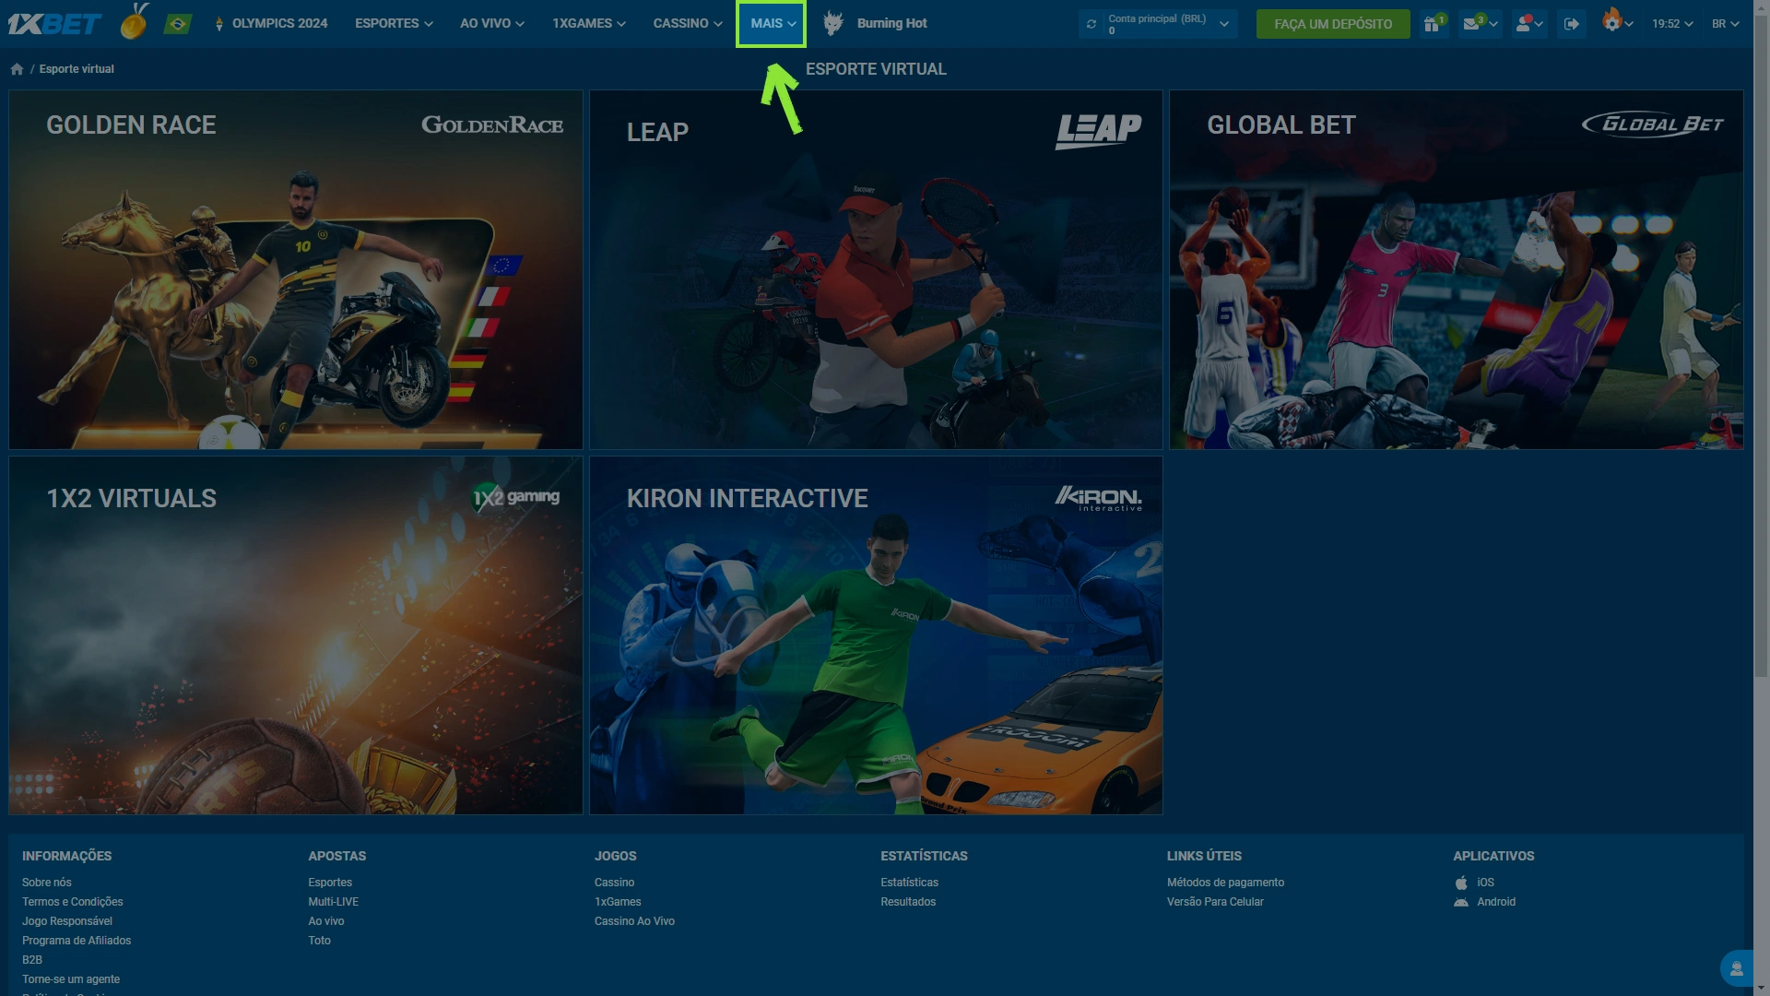Click the iOS apple icon
This screenshot has width=1770, height=996.
1461,883
